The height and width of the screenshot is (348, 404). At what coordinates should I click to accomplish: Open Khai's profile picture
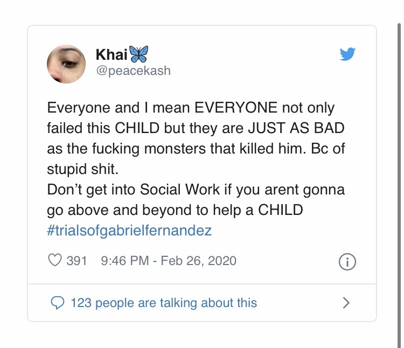[66, 64]
